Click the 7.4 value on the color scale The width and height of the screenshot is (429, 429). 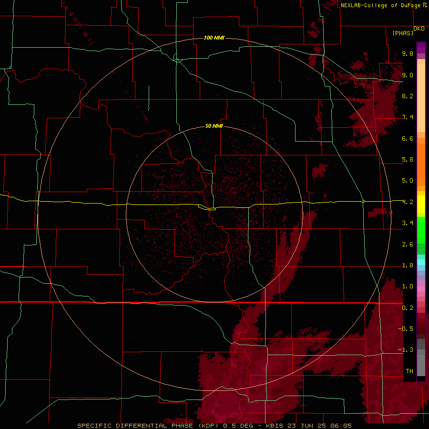coord(408,117)
